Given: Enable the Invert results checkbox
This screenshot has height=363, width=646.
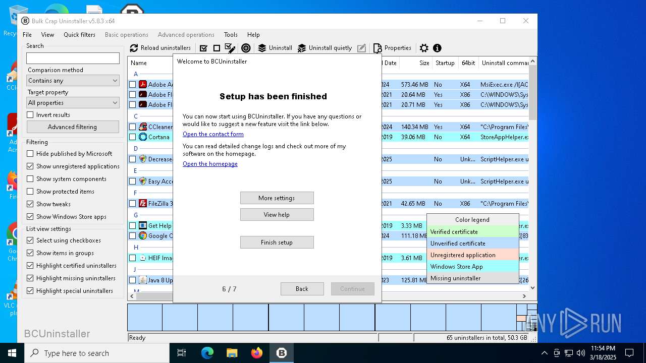Looking at the screenshot, I should [30, 115].
